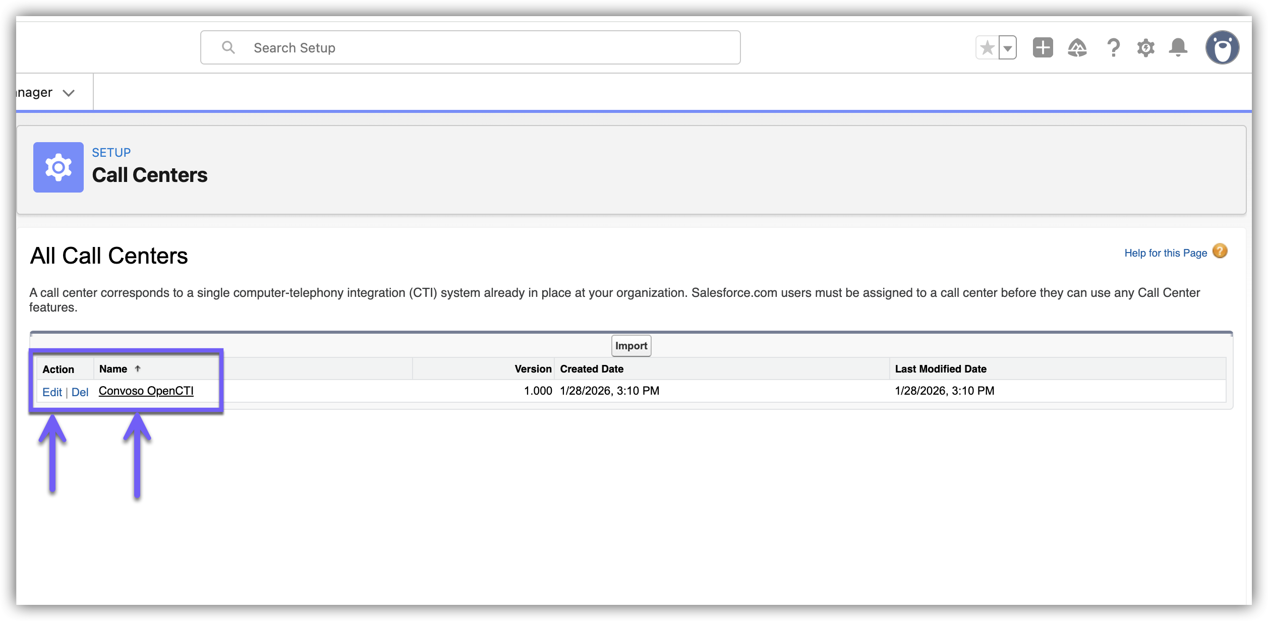
Task: Delete the Convoso OpenCTI call center
Action: (x=80, y=392)
